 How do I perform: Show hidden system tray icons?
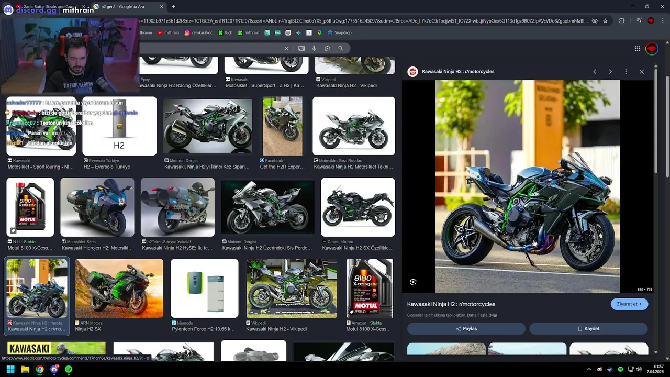tap(589, 369)
